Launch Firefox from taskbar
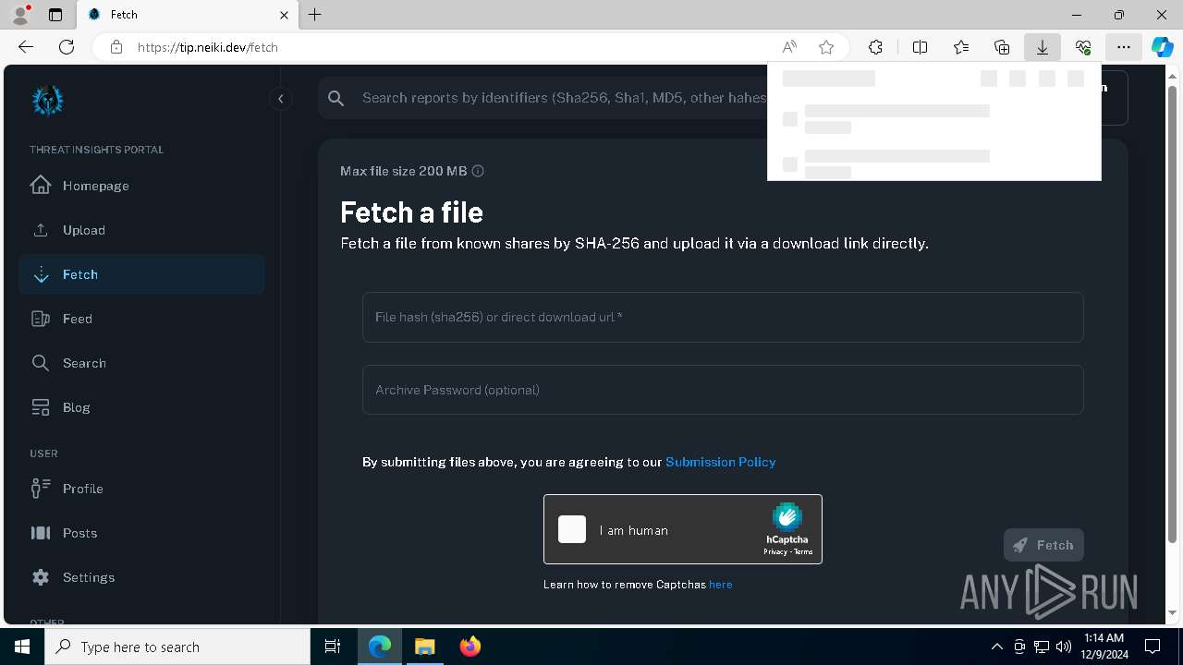The height and width of the screenshot is (665, 1183). pyautogui.click(x=470, y=647)
